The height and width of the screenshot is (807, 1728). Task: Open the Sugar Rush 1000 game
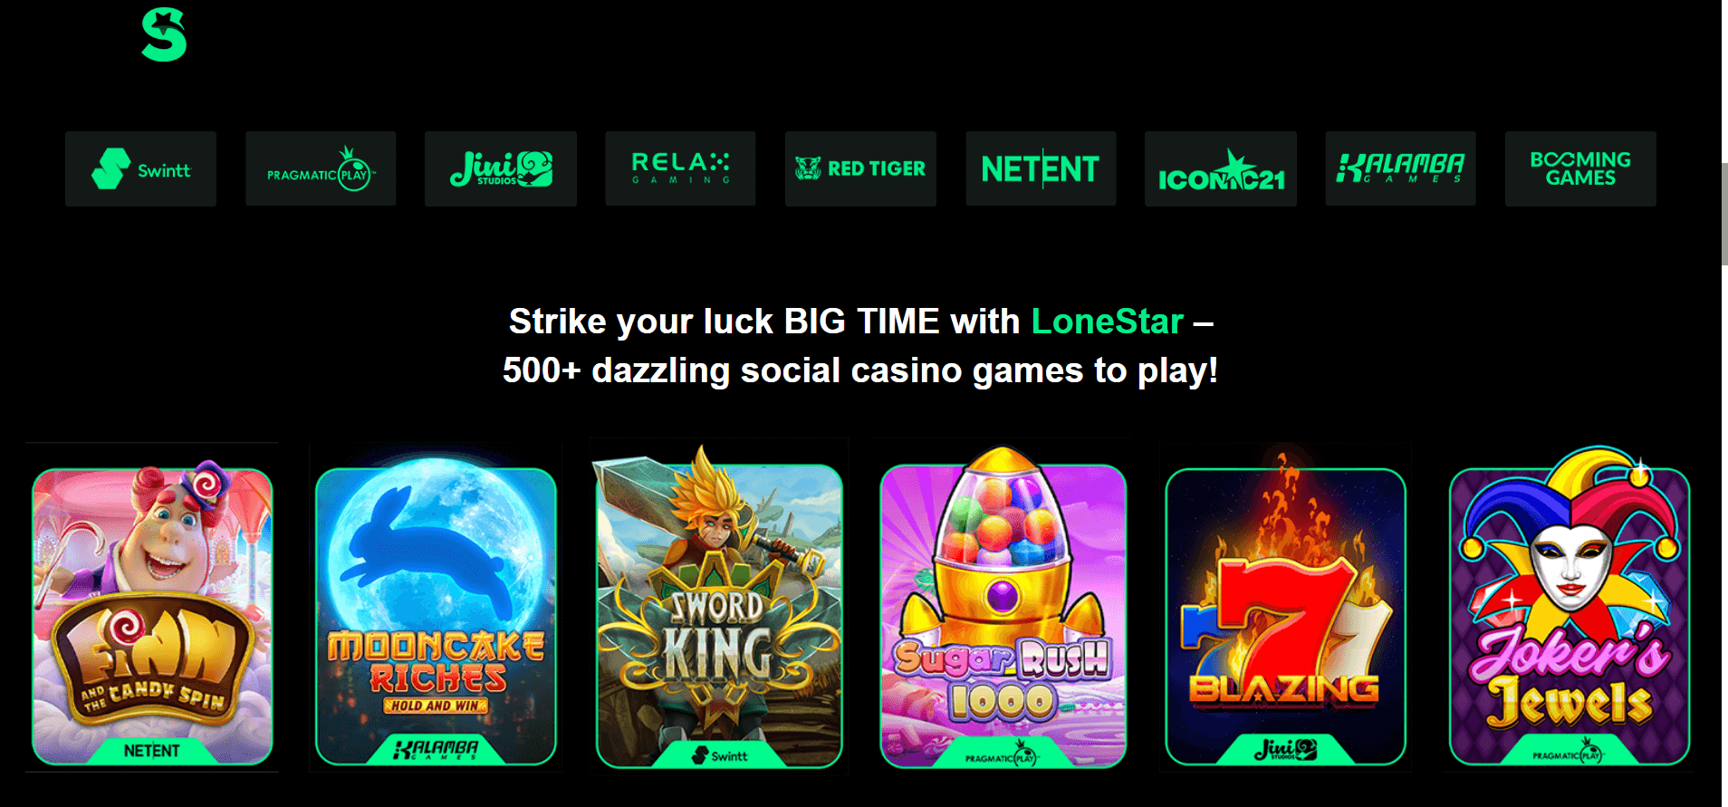point(1003,609)
